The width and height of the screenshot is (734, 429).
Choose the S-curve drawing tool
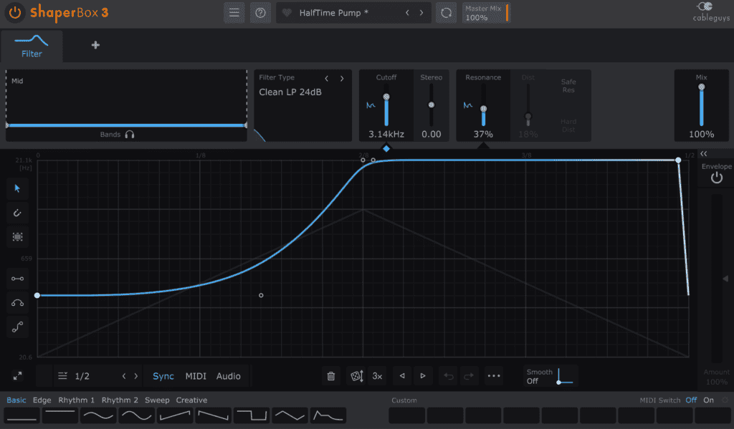coord(17,327)
